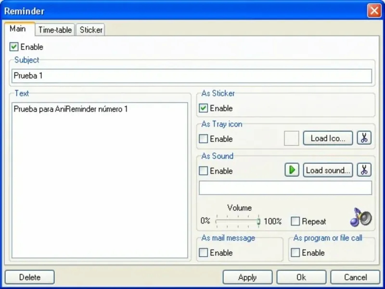Viewport: 385px width, 289px height.
Task: Click the 100% volume label
Action: click(x=272, y=222)
